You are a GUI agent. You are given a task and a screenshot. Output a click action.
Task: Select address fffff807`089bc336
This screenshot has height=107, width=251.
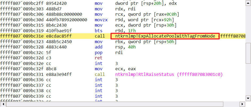click(x=22, y=80)
